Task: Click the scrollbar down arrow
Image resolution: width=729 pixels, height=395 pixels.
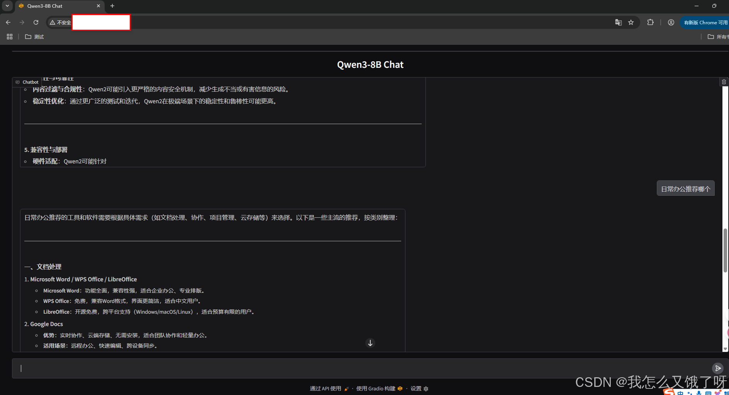Action: coord(725,349)
